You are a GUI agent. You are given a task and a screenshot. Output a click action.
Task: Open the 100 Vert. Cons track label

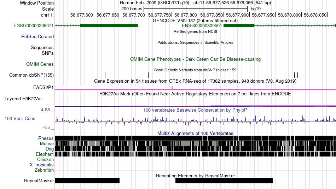pyautogui.click(x=20, y=119)
